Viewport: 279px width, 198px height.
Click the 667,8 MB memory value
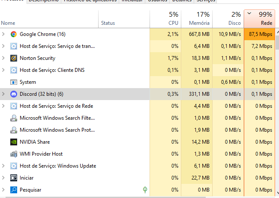(x=199, y=34)
